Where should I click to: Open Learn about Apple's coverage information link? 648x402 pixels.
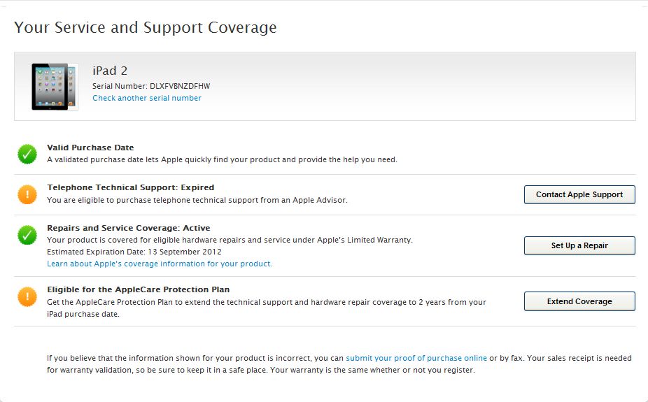pos(160,264)
